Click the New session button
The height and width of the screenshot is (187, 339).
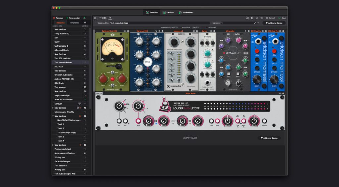coord(73,18)
